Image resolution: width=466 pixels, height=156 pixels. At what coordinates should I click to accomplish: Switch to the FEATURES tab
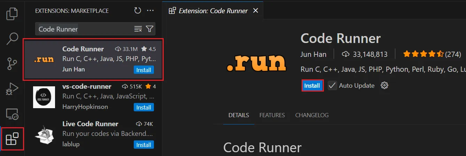(x=272, y=115)
